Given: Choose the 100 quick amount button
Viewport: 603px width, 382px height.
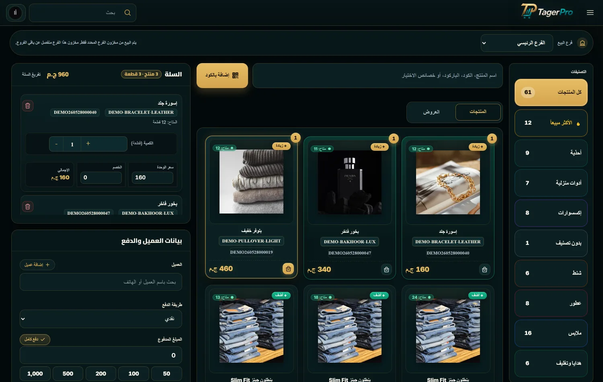Looking at the screenshot, I should [x=134, y=374].
